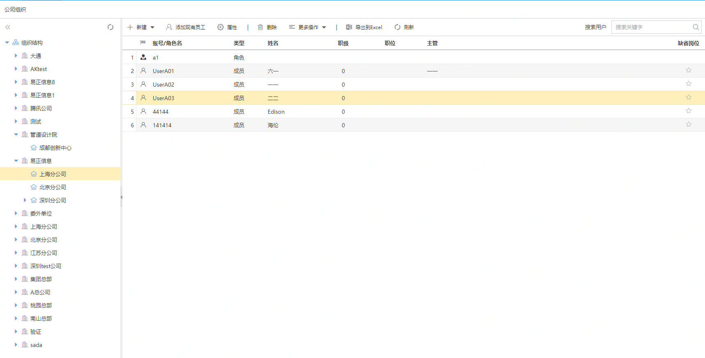Click the flag column header icon
This screenshot has height=358, width=705.
(143, 43)
